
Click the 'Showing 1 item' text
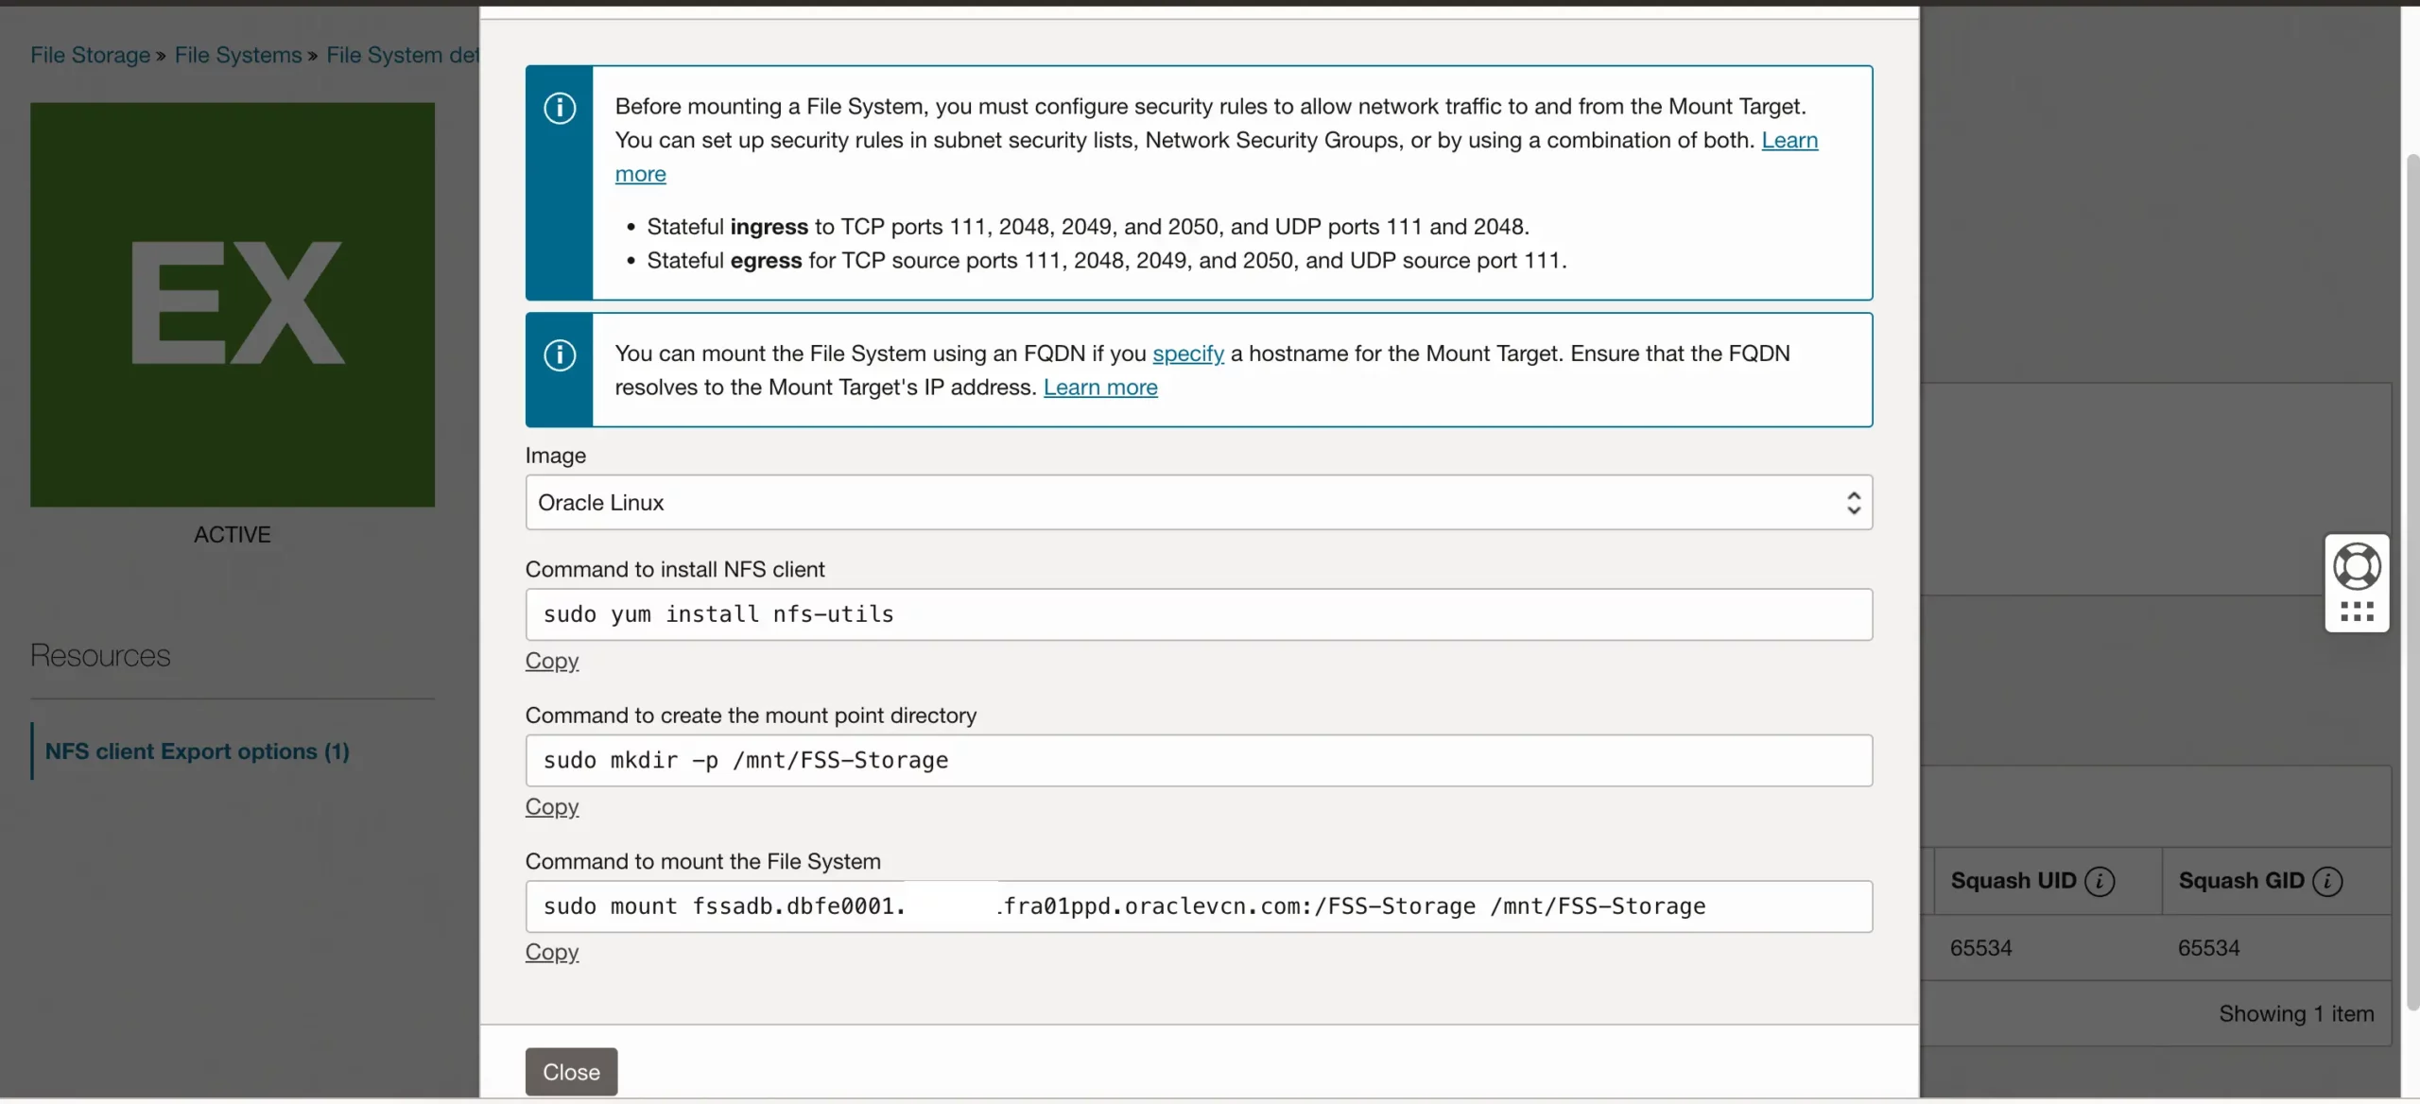coord(2296,1013)
